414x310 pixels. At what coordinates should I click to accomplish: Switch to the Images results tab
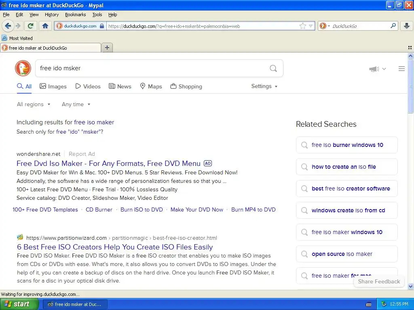tap(53, 86)
